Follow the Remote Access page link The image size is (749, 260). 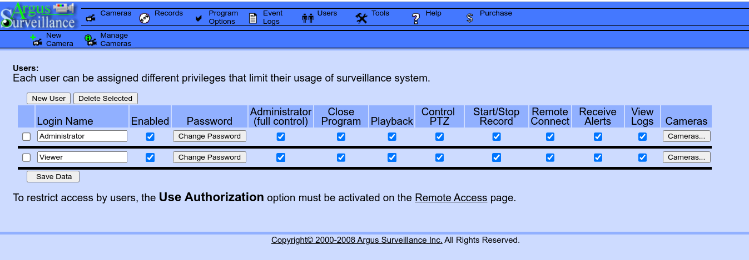pos(451,198)
